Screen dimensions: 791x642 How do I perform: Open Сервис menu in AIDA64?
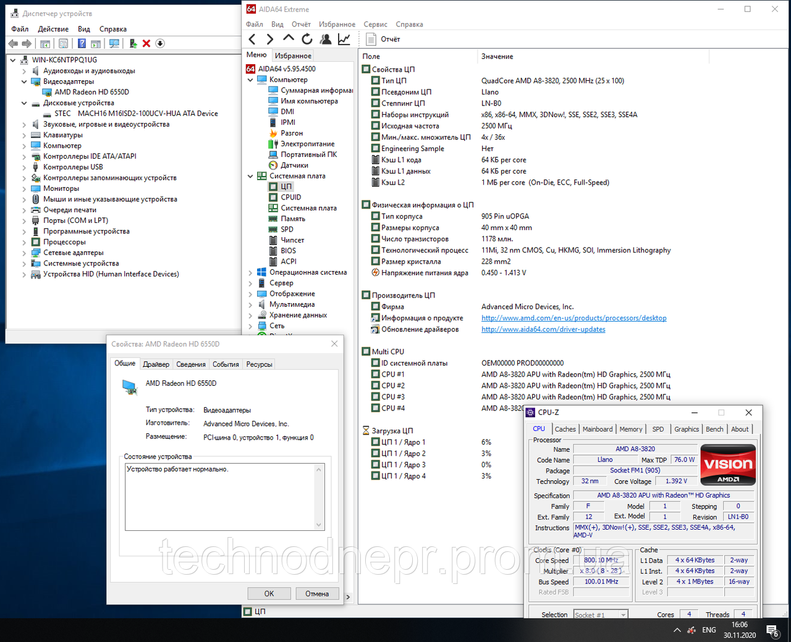pos(376,25)
